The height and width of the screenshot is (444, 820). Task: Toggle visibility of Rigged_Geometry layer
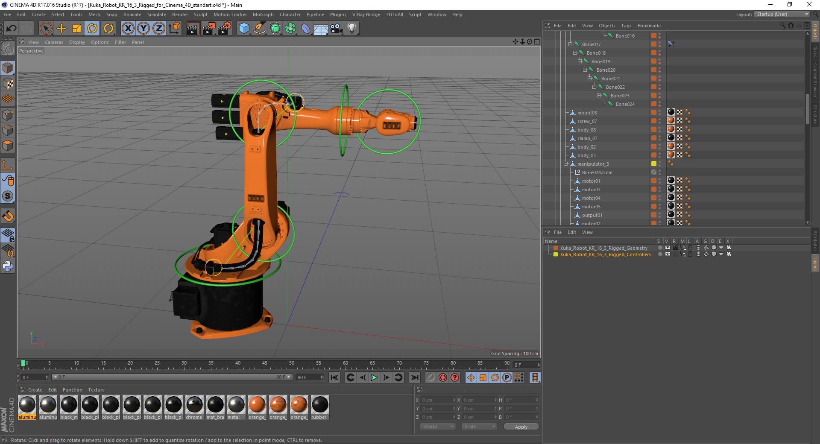(668, 248)
